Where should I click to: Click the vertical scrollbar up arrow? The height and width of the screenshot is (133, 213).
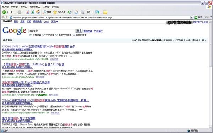click(x=211, y=21)
